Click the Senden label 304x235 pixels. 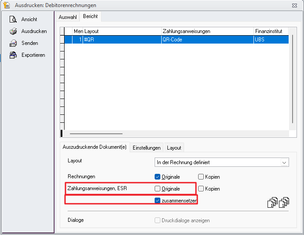click(30, 43)
